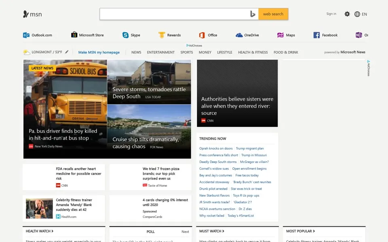Click AdChoices icon above navigation bar

(x=188, y=46)
